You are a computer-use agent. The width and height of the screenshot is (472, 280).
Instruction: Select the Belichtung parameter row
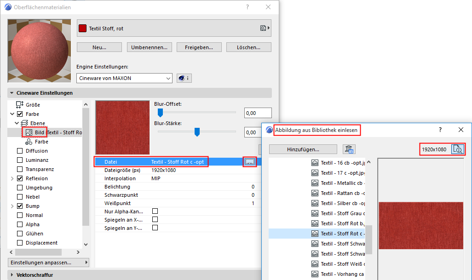coord(178,187)
